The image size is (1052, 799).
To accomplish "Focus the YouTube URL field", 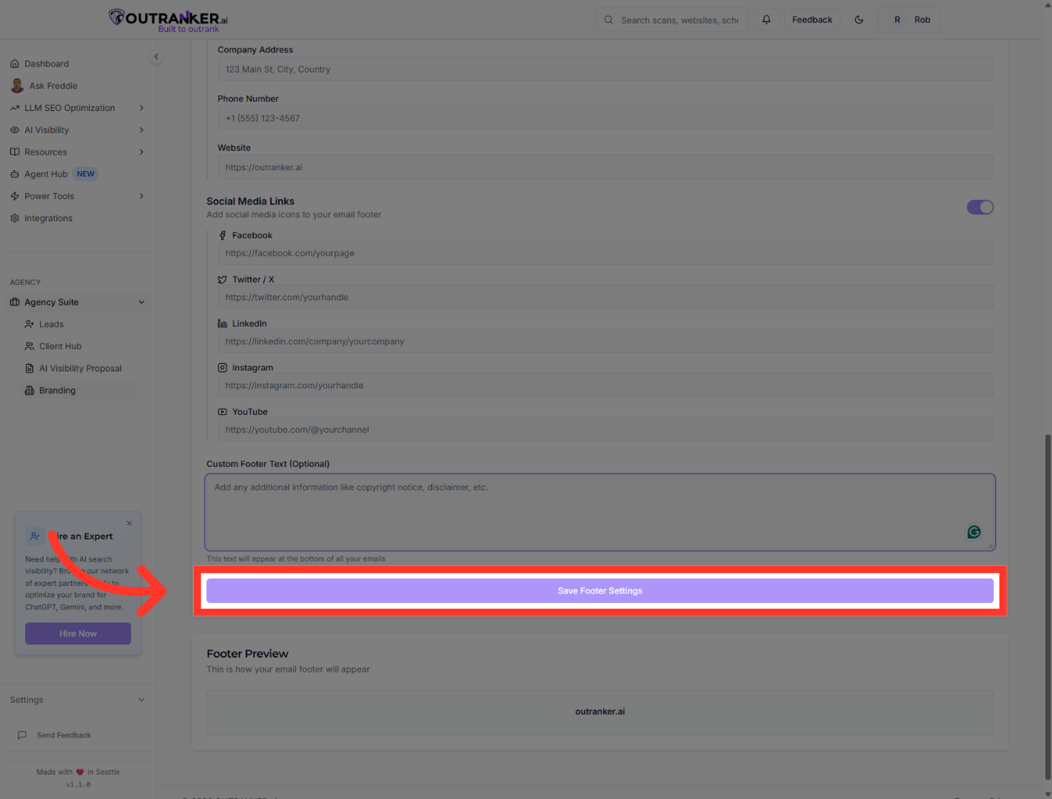I will coord(605,430).
